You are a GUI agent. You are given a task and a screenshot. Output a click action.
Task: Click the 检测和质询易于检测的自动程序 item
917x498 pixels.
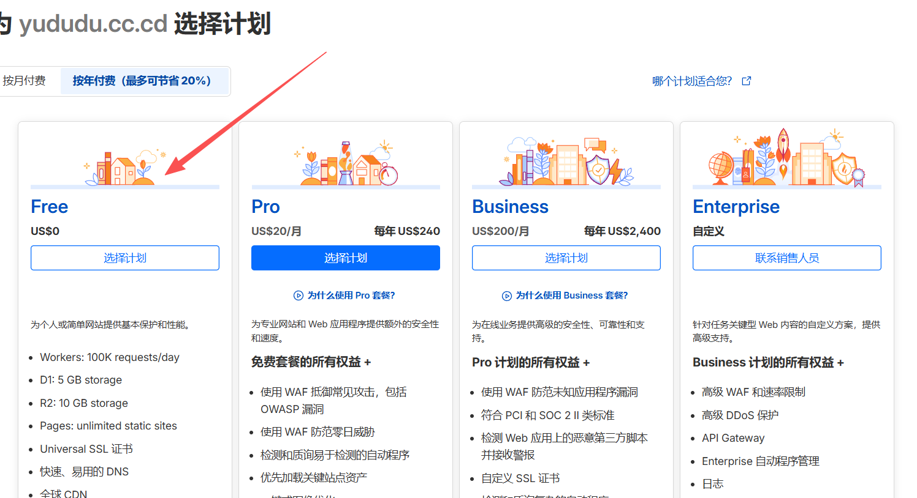point(335,455)
